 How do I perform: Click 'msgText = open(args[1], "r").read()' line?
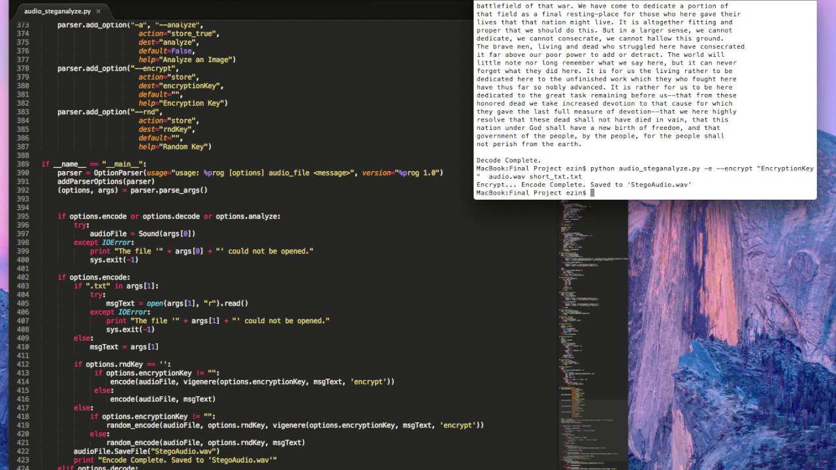pos(177,303)
